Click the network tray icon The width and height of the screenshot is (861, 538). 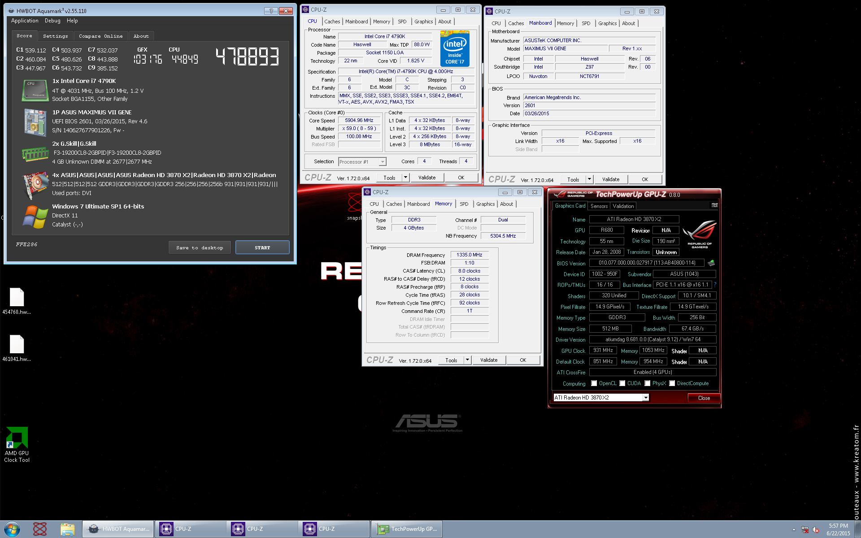pyautogui.click(x=805, y=529)
